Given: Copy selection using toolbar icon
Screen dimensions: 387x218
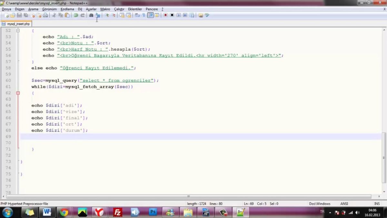Looking at the screenshot, I should 61,15.
